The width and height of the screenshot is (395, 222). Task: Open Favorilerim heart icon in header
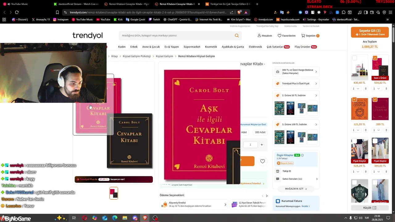click(279, 36)
